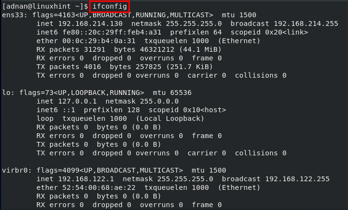Click the loopback address 127.0.0.1
The image size is (348, 210).
(x=77, y=102)
